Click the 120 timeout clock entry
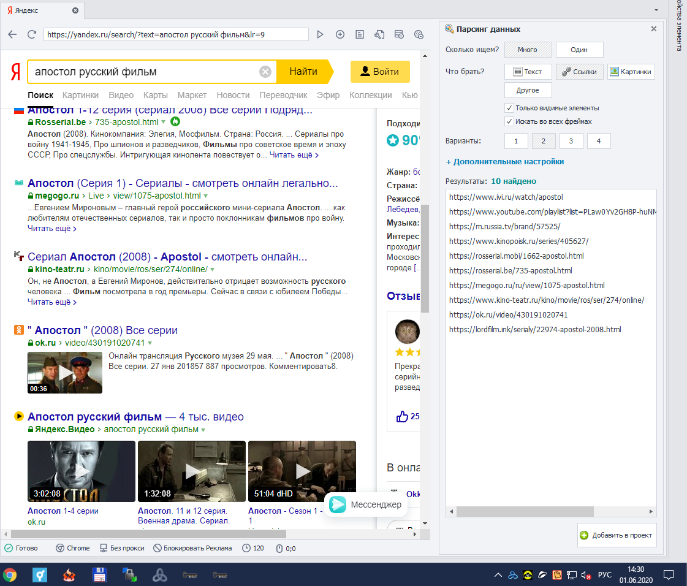This screenshot has width=687, height=586. [x=253, y=548]
